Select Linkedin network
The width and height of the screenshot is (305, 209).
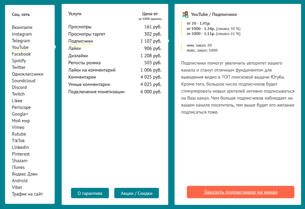[x=20, y=147]
